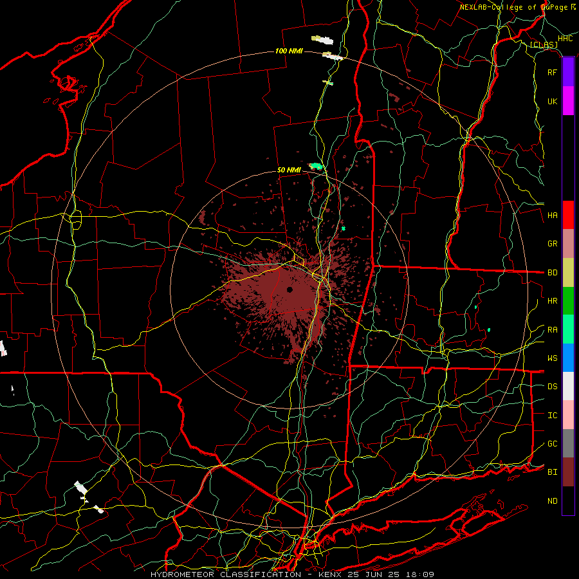Image resolution: width=579 pixels, height=579 pixels.
Task: Click the UK legend label text
Action: click(x=552, y=101)
